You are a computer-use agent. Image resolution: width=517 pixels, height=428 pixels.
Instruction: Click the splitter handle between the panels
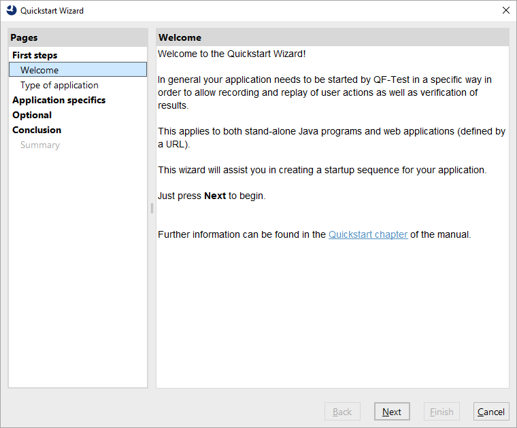point(152,208)
